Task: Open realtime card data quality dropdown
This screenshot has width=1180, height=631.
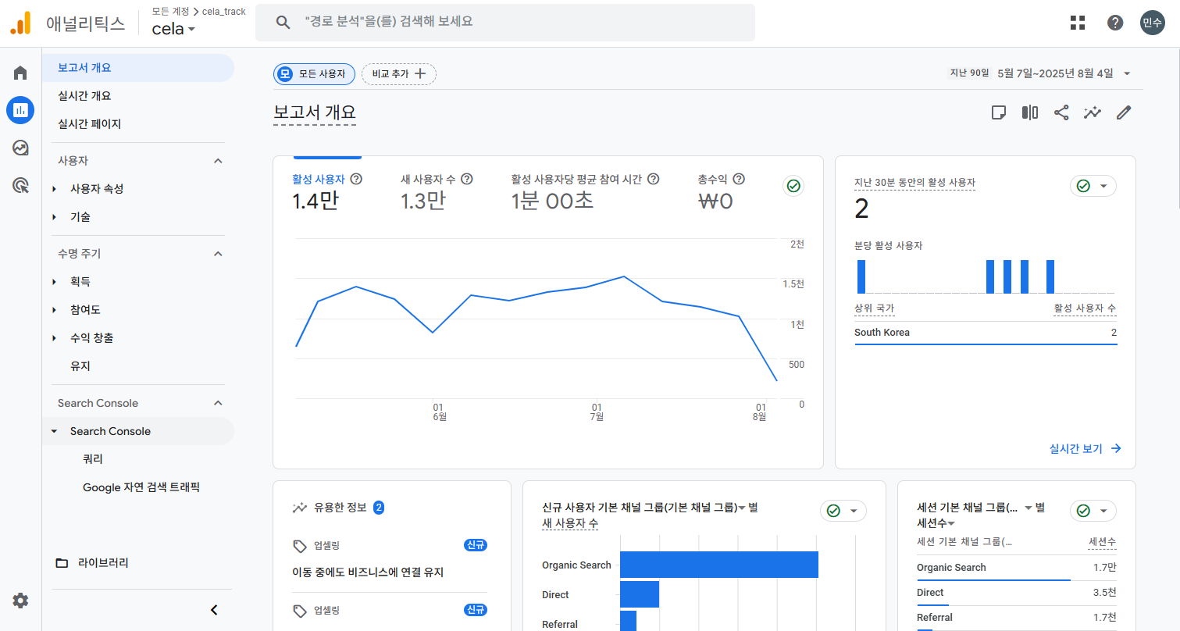Action: 1093,186
